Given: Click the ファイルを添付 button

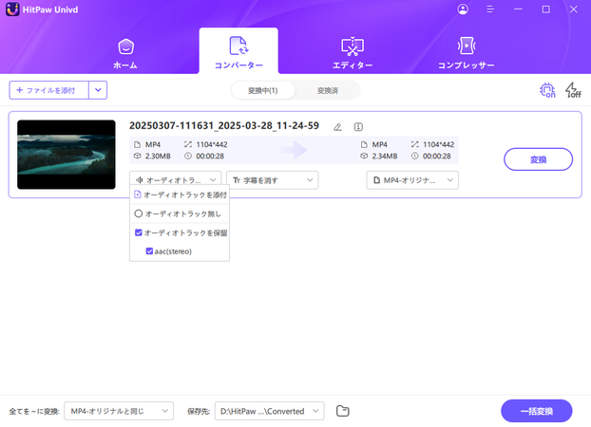Looking at the screenshot, I should coord(49,90).
